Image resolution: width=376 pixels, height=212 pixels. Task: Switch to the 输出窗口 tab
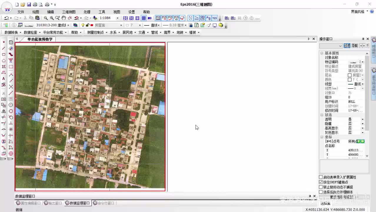click(53, 203)
